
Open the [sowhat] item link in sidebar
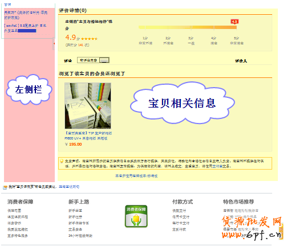click(25, 28)
